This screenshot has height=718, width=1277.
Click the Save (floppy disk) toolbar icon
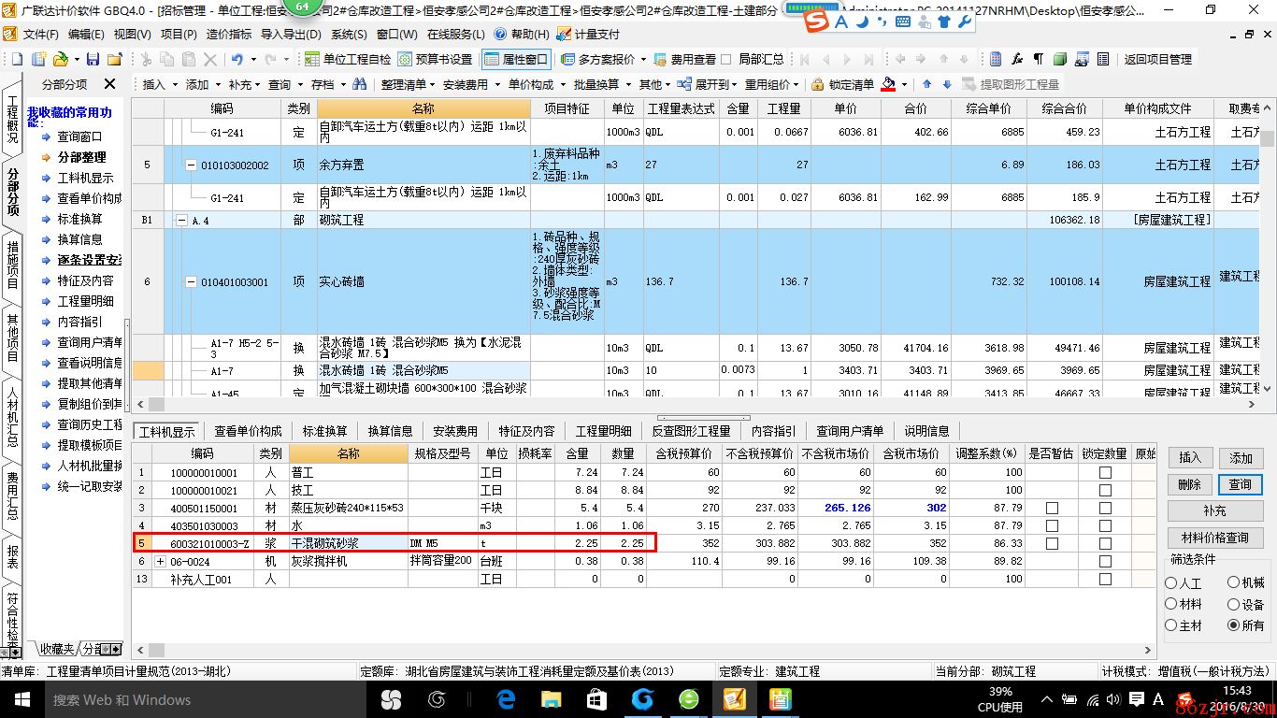pos(93,59)
